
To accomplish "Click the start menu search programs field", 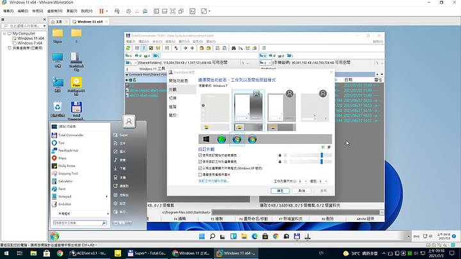I will (x=79, y=223).
